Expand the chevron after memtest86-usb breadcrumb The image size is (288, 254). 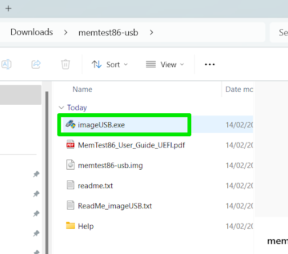(x=151, y=33)
